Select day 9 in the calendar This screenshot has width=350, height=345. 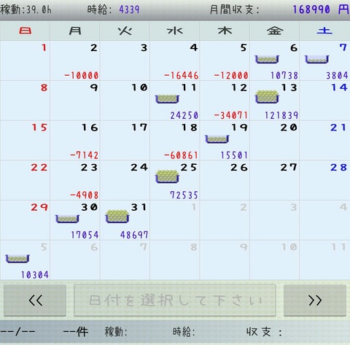click(x=75, y=101)
